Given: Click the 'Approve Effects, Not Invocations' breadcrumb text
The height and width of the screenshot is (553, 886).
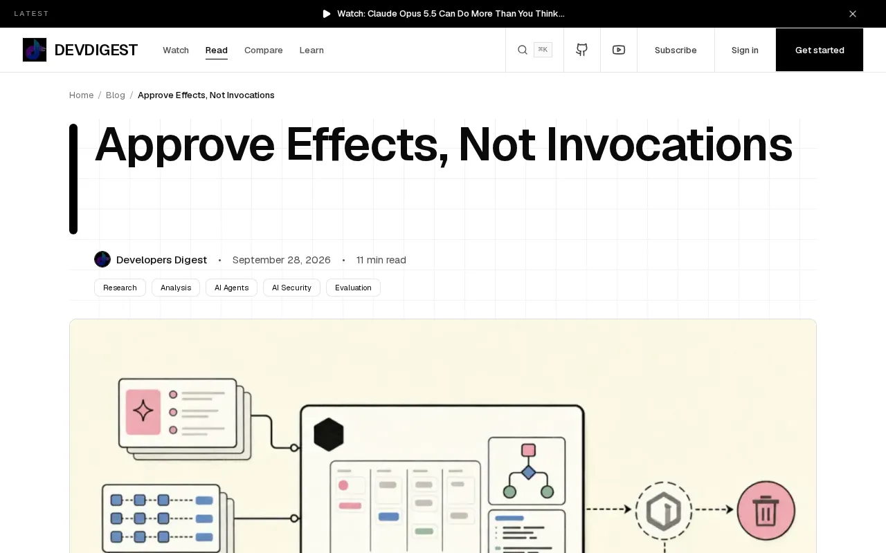Looking at the screenshot, I should [206, 95].
